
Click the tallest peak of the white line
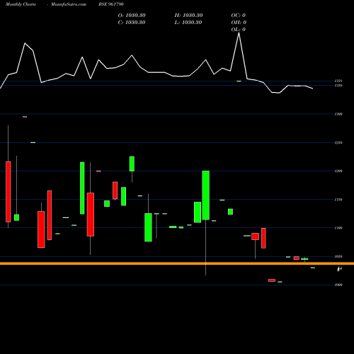pos(239,33)
